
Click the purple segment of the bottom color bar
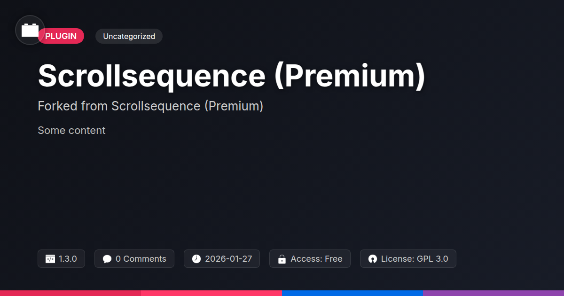point(493,293)
